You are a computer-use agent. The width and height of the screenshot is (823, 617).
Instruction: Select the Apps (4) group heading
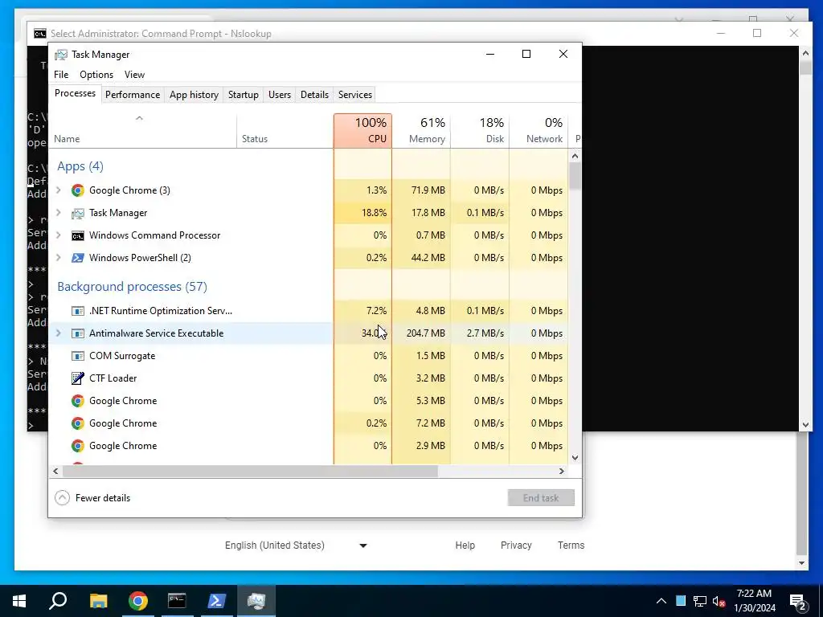pos(80,166)
